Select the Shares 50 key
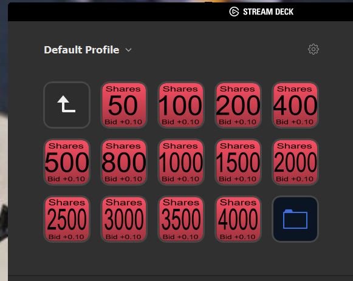Screen dimensions: 353x281 124,105
